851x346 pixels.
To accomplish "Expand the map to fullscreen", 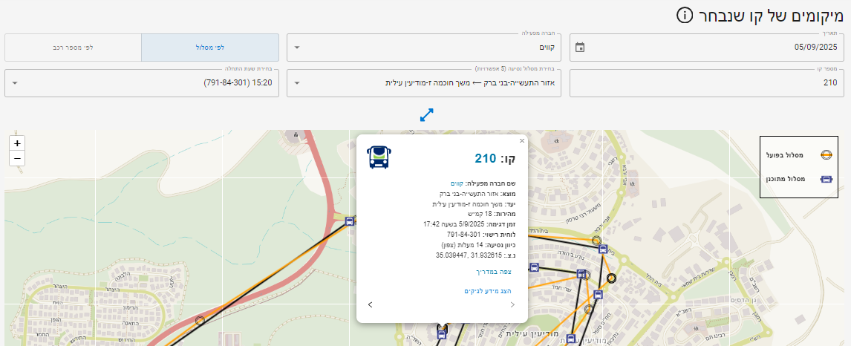I will (x=426, y=115).
